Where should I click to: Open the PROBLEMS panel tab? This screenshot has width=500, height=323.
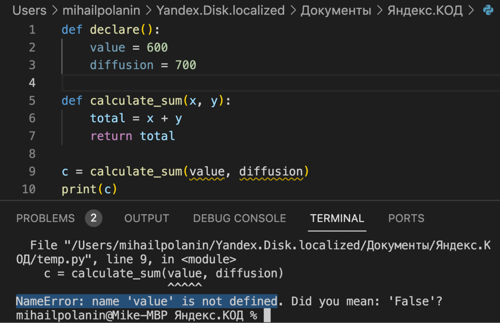(x=45, y=218)
